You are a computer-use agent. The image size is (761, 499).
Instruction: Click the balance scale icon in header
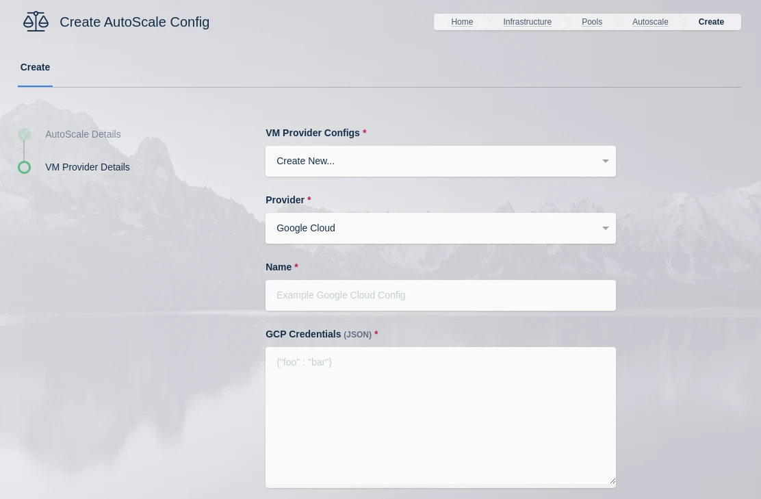(x=36, y=22)
